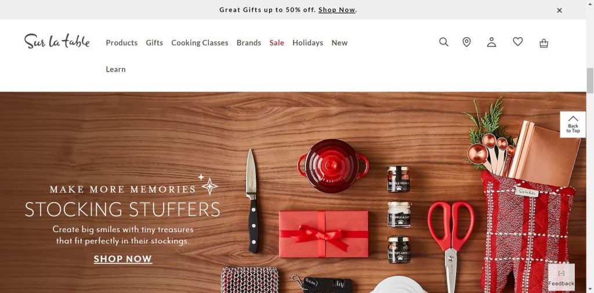
Task: Select the New navigation item
Action: tap(339, 43)
